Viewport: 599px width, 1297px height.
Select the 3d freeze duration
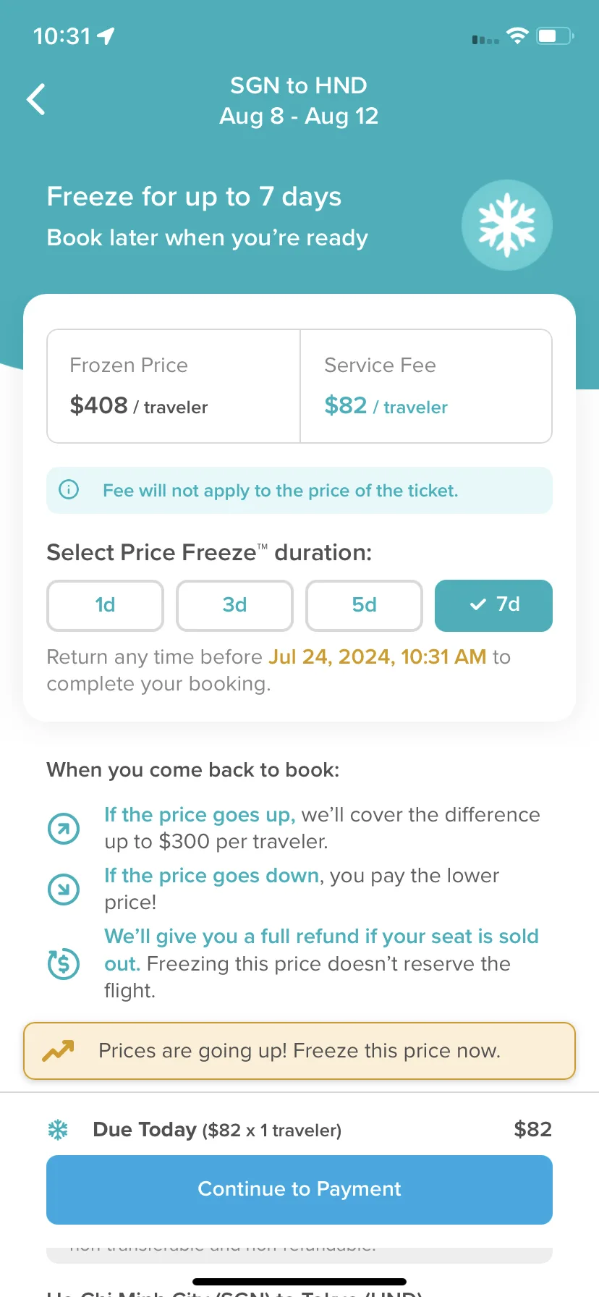(x=235, y=605)
